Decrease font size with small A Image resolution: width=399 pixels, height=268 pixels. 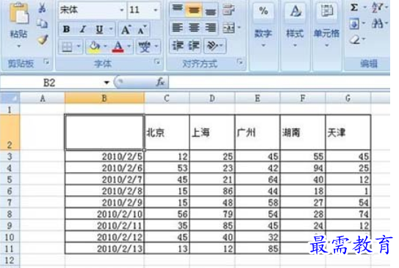(142, 30)
